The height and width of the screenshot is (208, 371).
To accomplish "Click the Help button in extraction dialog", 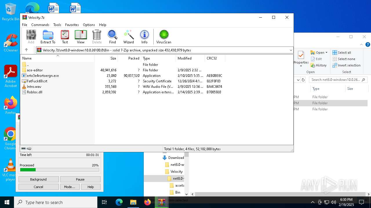I will click(91, 187).
